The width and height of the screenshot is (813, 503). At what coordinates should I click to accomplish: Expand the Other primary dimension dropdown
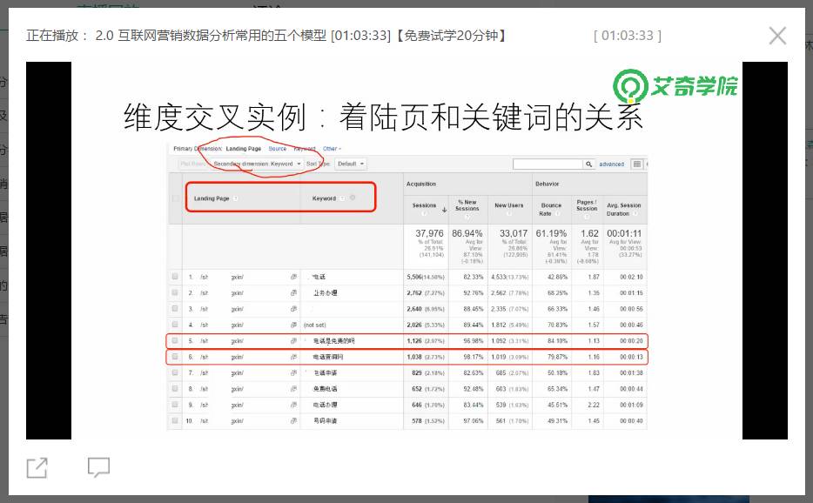tap(332, 149)
